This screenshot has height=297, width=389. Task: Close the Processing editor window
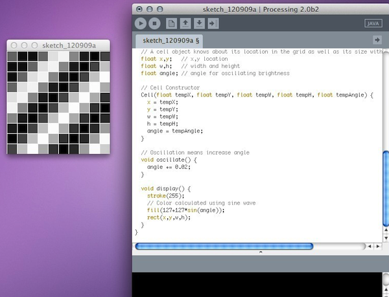[139, 10]
